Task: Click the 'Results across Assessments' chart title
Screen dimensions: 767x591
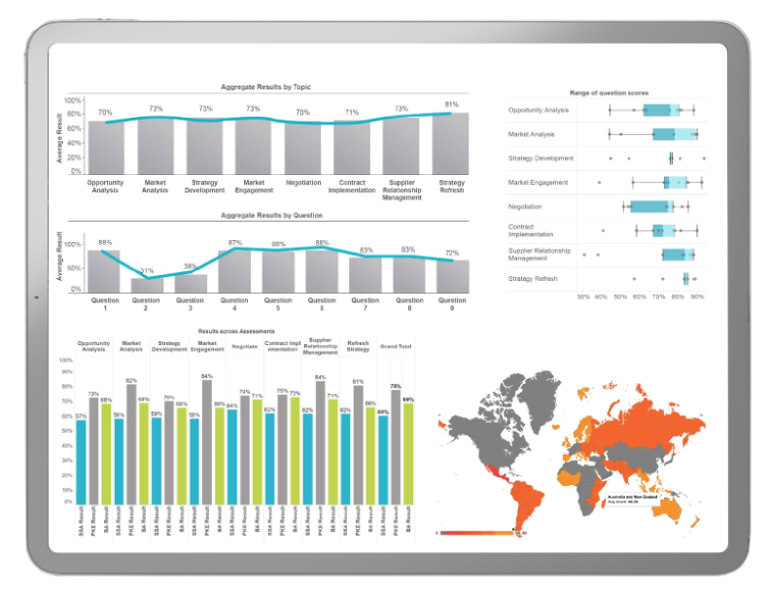Action: [x=236, y=331]
